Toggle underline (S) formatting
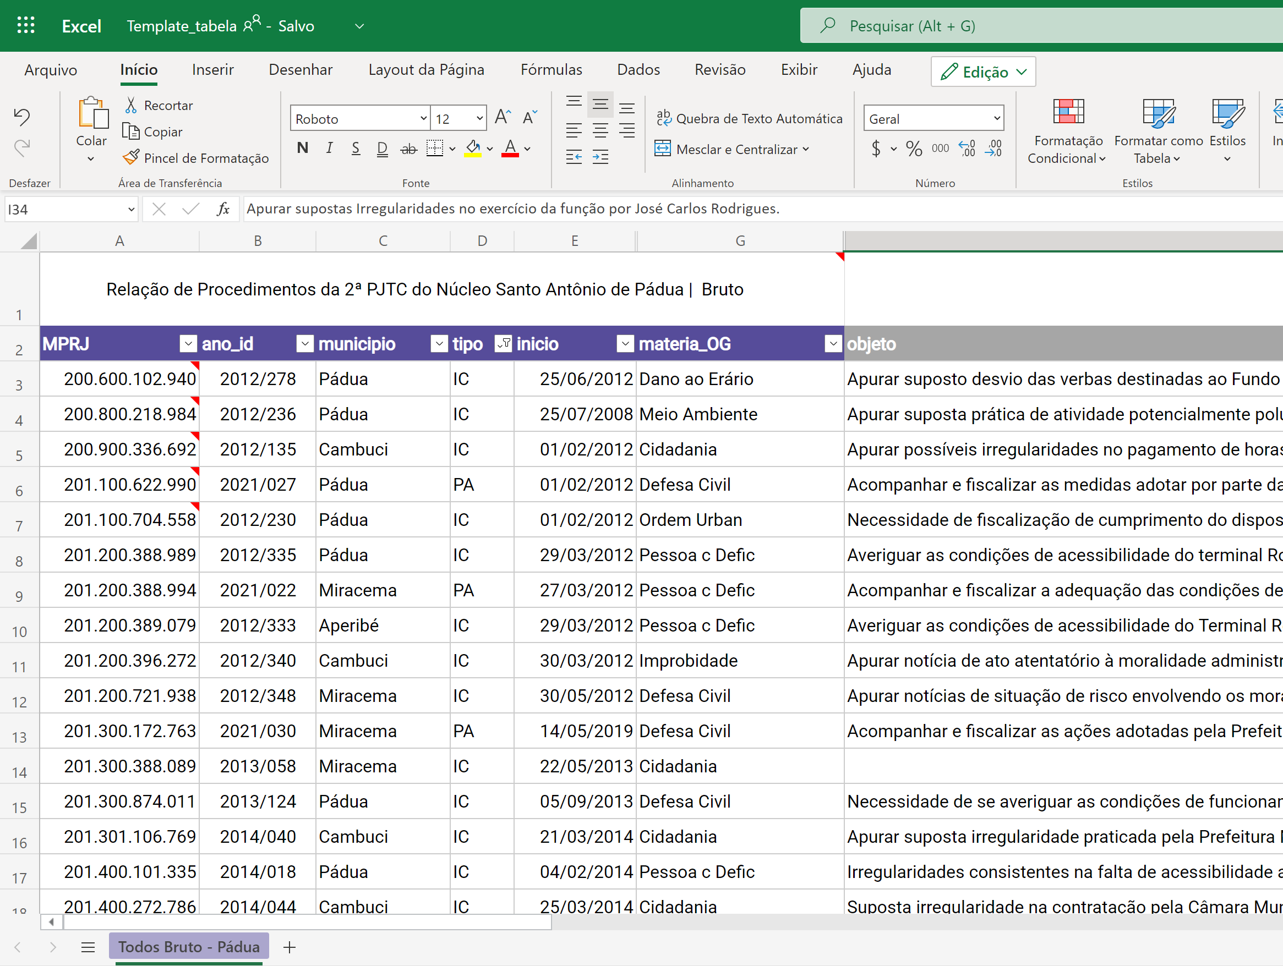The image size is (1283, 966). [x=356, y=149]
